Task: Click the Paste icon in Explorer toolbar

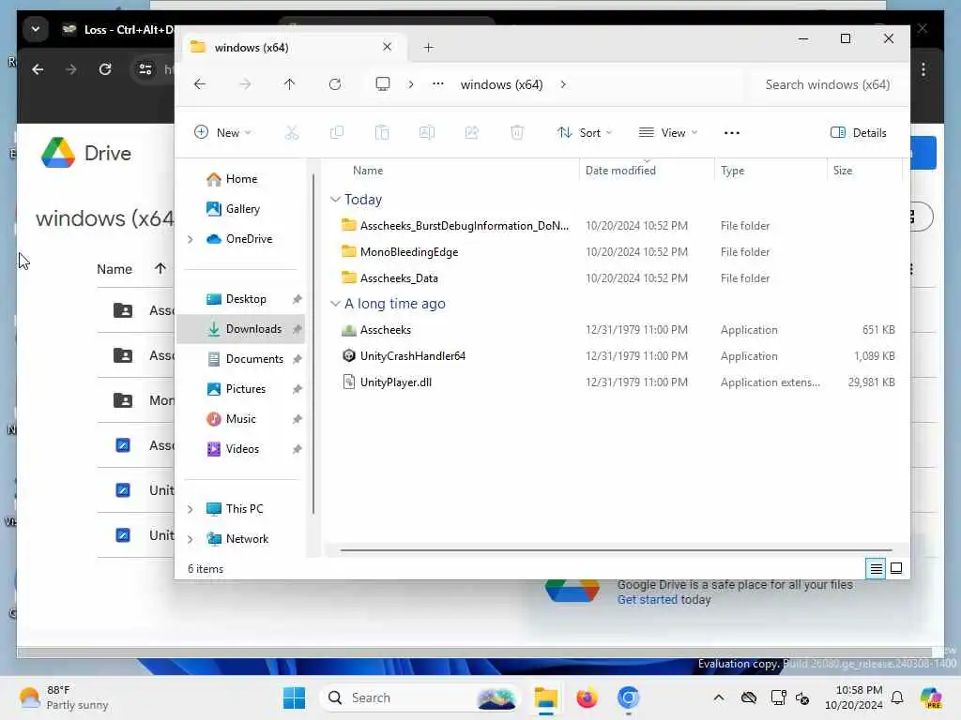Action: pos(382,132)
